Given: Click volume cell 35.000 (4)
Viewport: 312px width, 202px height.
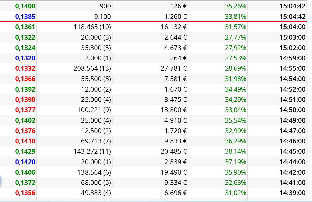Looking at the screenshot, I should [x=96, y=120].
